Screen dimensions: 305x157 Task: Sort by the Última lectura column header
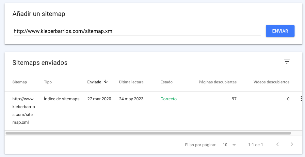(131, 82)
